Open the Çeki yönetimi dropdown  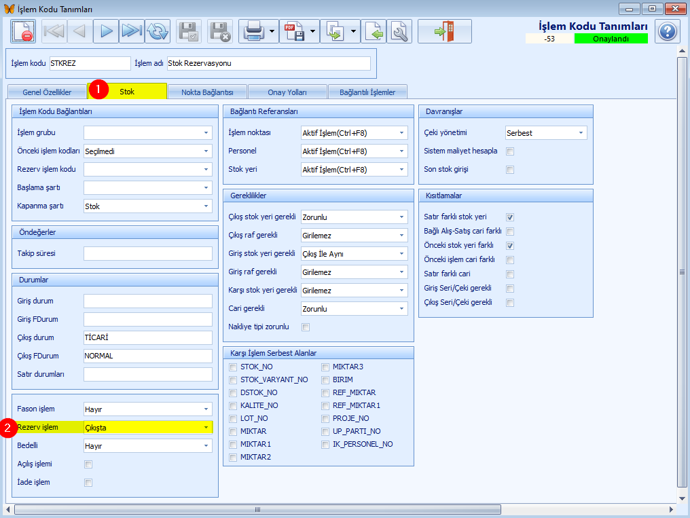581,133
